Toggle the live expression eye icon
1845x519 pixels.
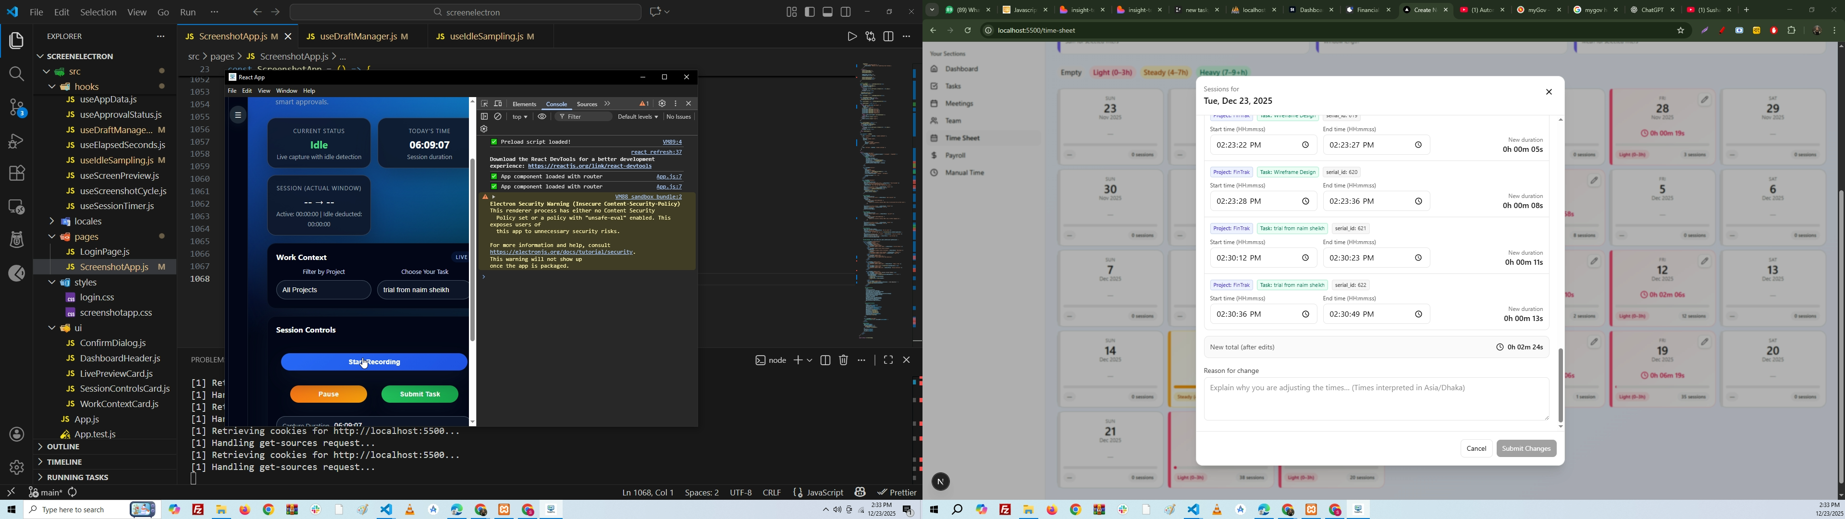point(542,117)
